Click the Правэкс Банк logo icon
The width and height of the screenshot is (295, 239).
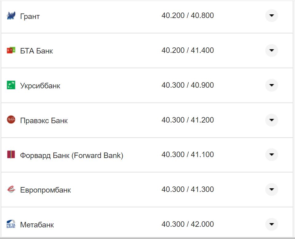point(11,120)
